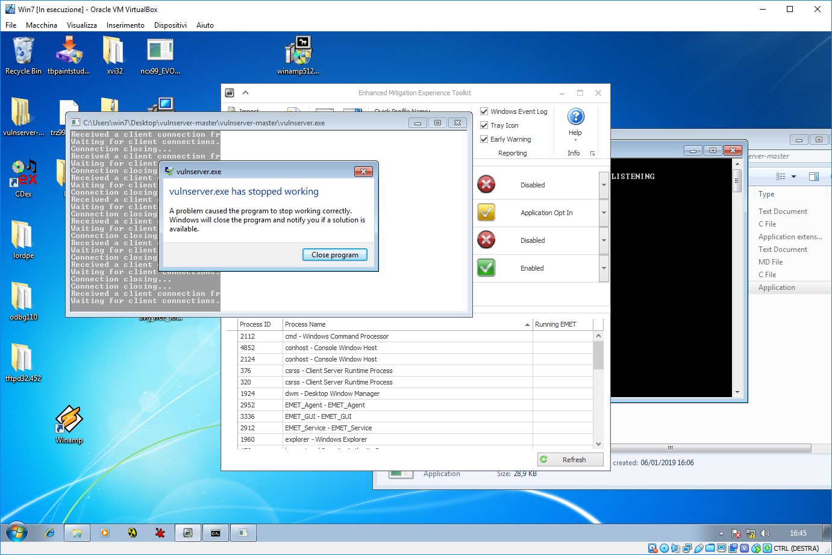Select the 'dwm - Desktop Window Manager' row

tap(416, 394)
